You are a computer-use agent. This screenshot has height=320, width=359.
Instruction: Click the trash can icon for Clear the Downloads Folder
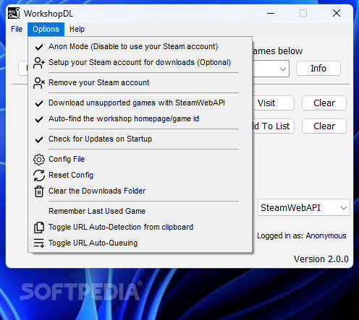point(39,191)
